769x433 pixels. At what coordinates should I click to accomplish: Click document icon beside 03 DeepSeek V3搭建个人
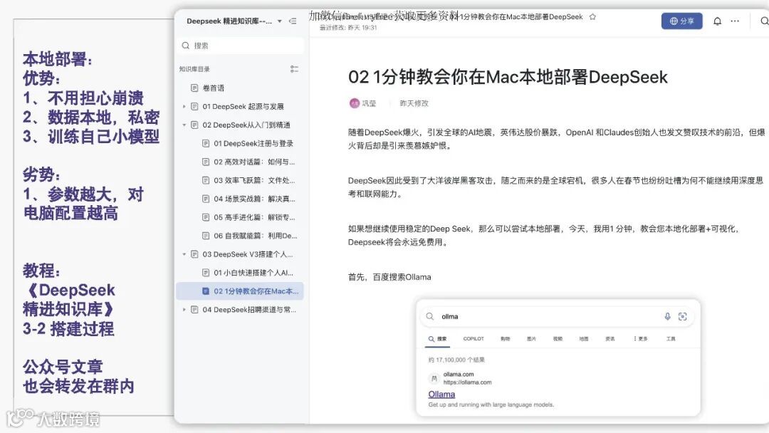[x=194, y=254]
